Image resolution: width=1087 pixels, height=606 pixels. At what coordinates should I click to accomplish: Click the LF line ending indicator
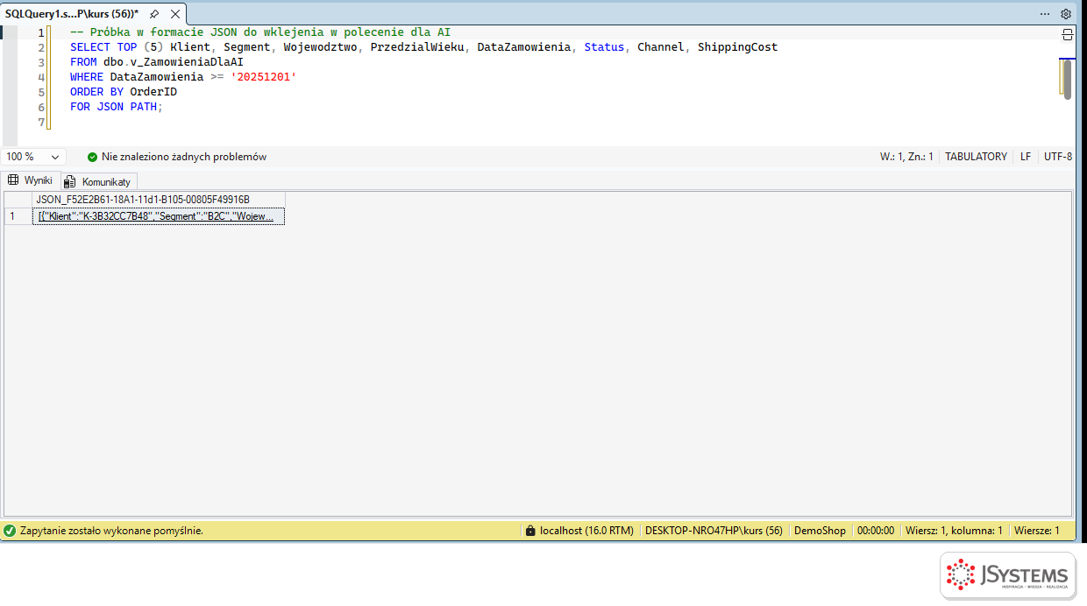(x=1026, y=157)
